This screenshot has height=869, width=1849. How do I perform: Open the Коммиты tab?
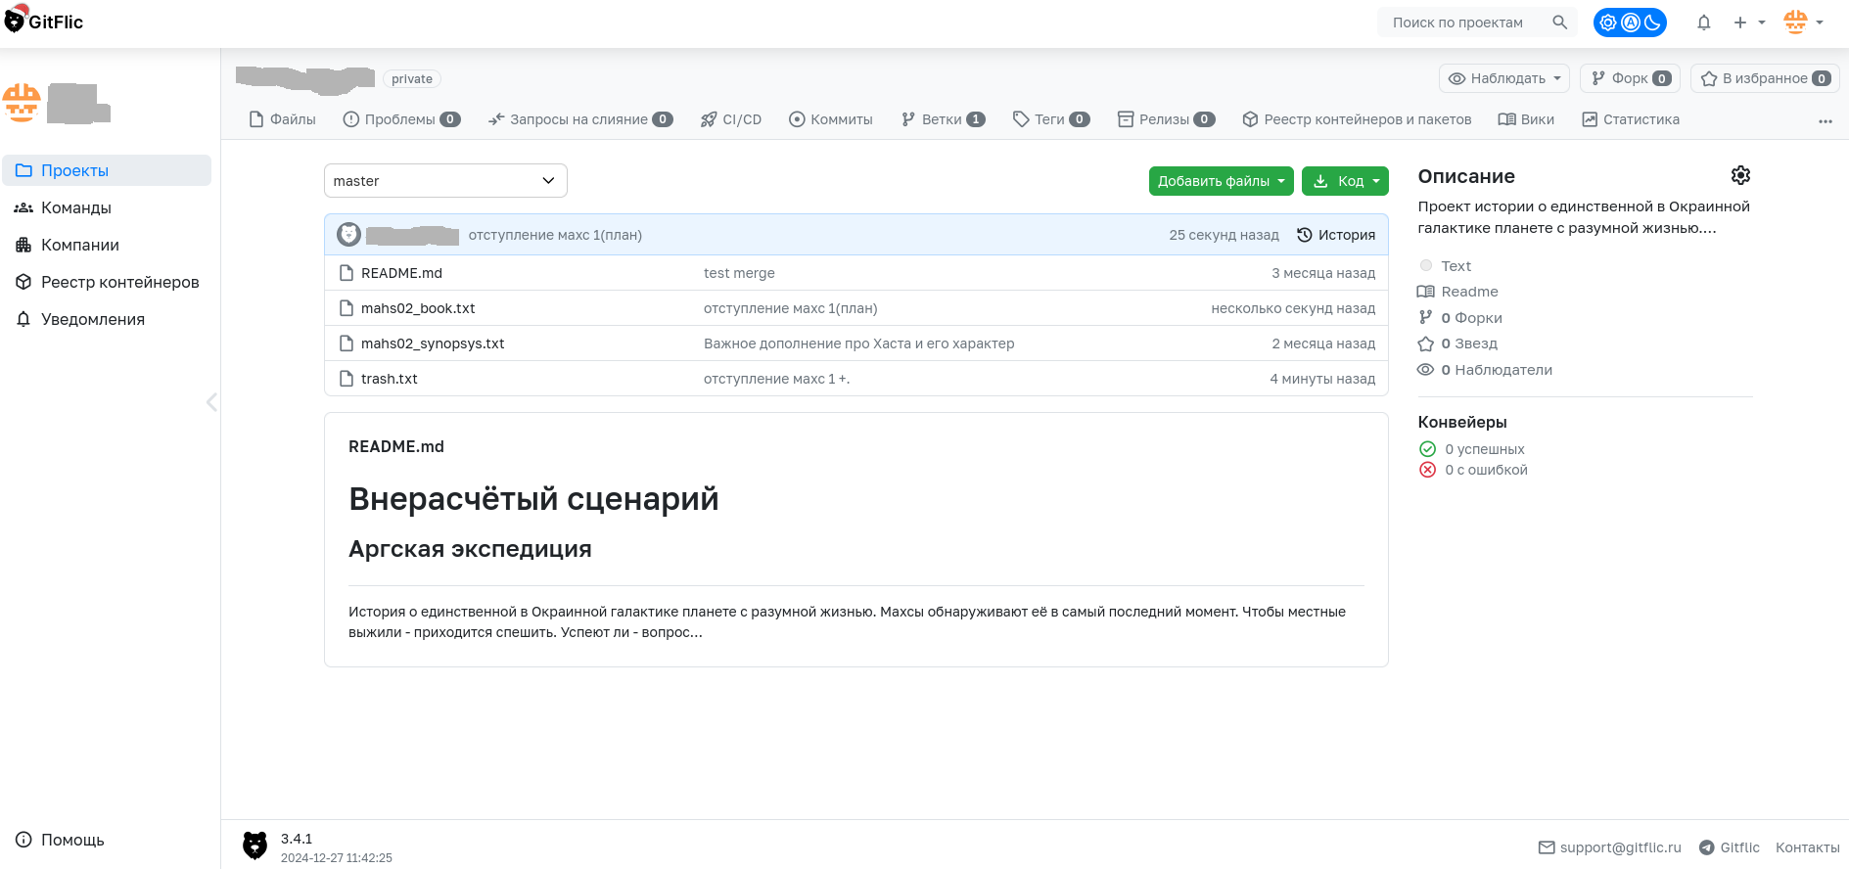(x=831, y=119)
